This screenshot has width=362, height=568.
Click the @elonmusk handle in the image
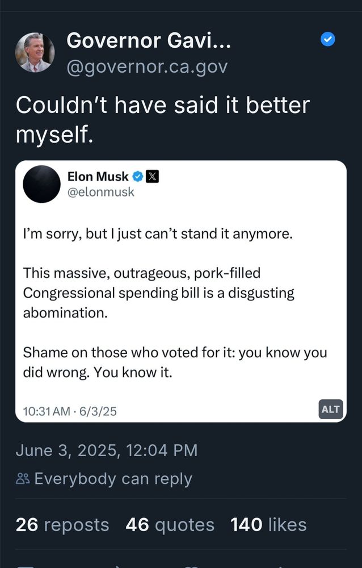click(101, 192)
